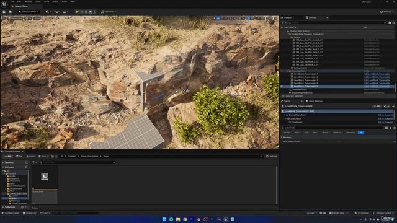Toggle the Actor filter in Details

[x=297, y=133]
